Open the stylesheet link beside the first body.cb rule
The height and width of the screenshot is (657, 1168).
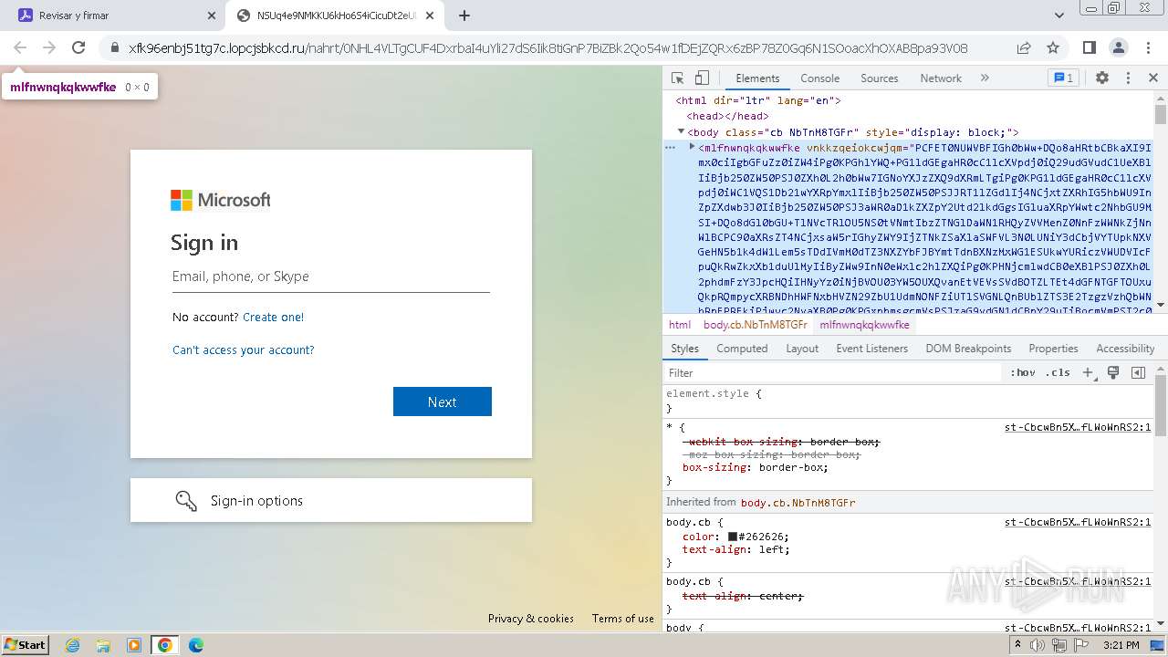pyautogui.click(x=1078, y=523)
